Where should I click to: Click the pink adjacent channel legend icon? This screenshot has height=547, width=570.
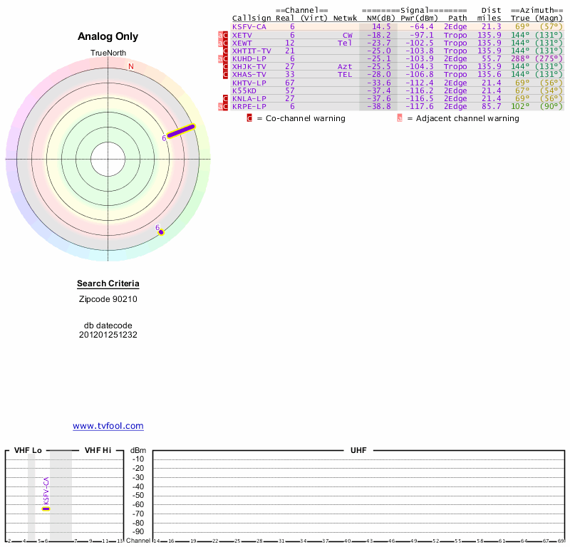399,118
